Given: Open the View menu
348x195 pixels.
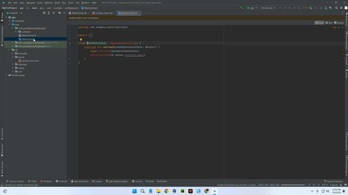Looking at the screenshot, I should click(x=22, y=3).
